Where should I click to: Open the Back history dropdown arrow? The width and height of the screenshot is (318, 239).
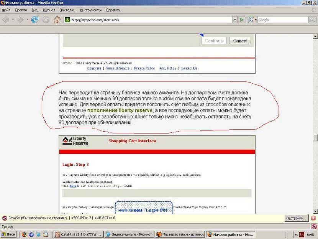13,20
